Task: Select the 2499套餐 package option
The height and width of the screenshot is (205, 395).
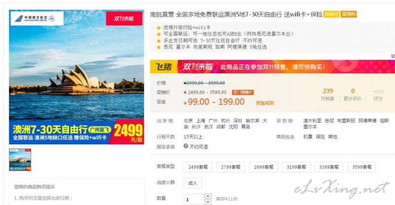Action: tap(198, 167)
